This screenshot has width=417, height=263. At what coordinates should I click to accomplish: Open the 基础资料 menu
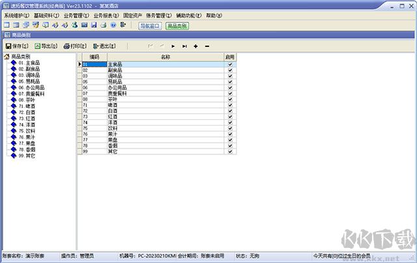pyautogui.click(x=46, y=16)
